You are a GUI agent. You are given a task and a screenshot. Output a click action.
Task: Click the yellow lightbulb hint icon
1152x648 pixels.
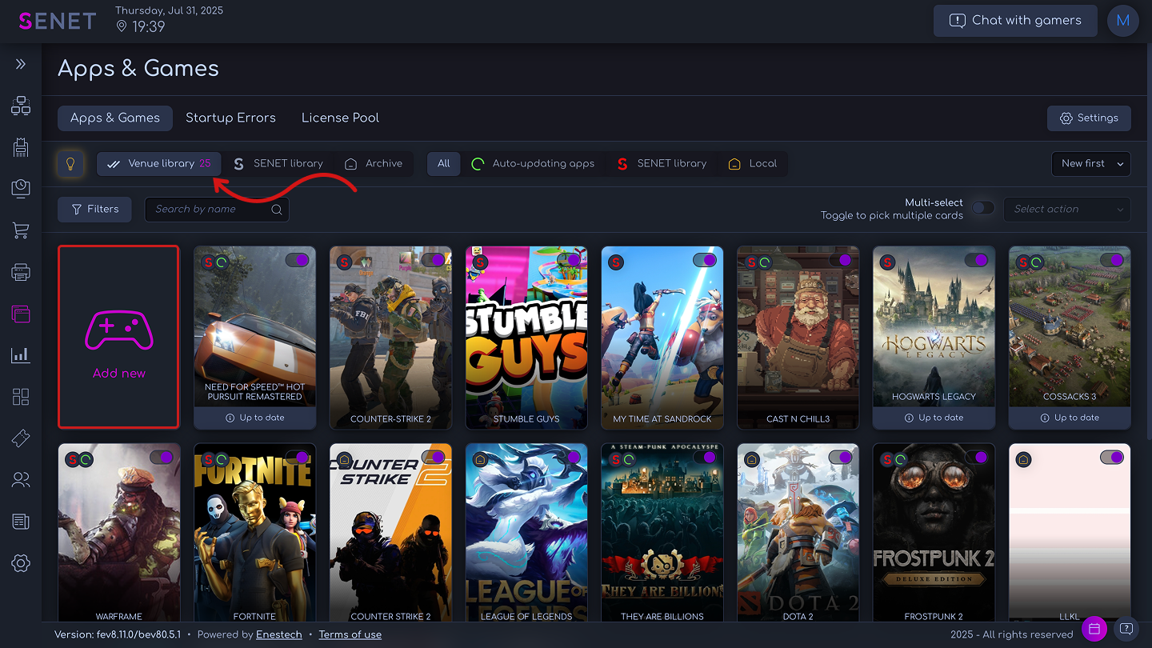point(70,163)
